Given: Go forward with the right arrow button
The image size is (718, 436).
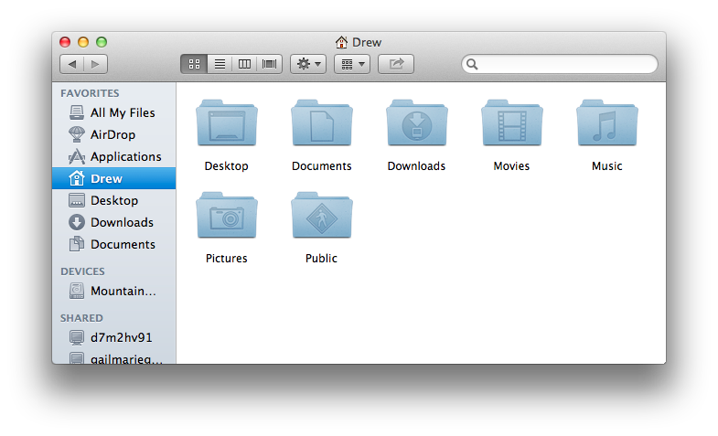Looking at the screenshot, I should click(x=96, y=64).
